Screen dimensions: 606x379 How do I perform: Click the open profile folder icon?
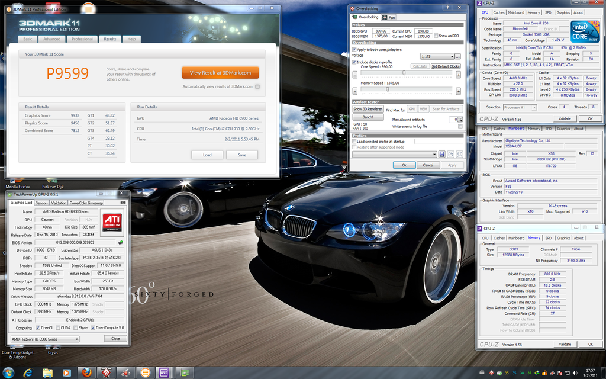pyautogui.click(x=450, y=154)
